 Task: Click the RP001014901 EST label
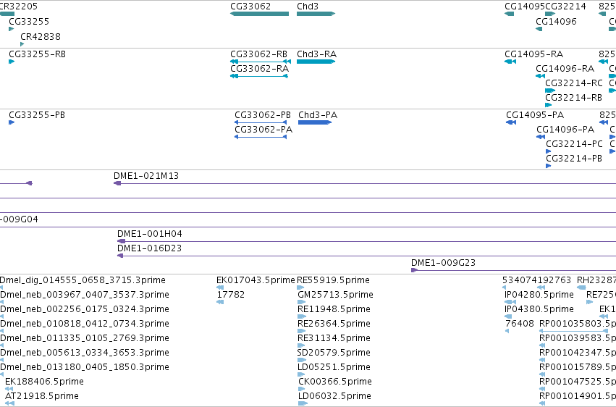click(x=578, y=396)
